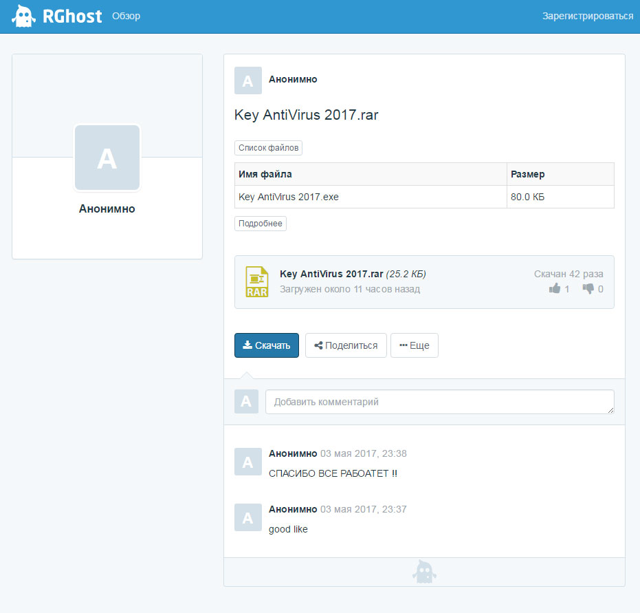Click uploader avatar above file title

247,80
